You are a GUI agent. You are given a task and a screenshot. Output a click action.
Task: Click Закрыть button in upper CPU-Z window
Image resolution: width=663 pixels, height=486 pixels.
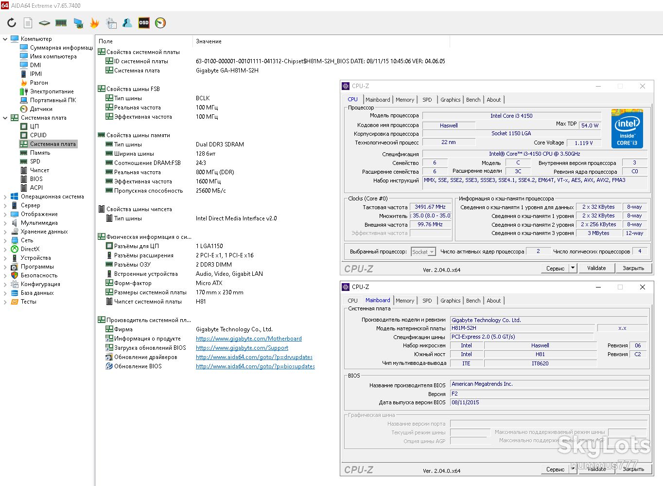pyautogui.click(x=633, y=268)
